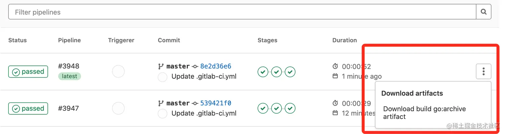Click passed status badge of pipeline #3948
This screenshot has height=134, width=505.
(x=28, y=72)
